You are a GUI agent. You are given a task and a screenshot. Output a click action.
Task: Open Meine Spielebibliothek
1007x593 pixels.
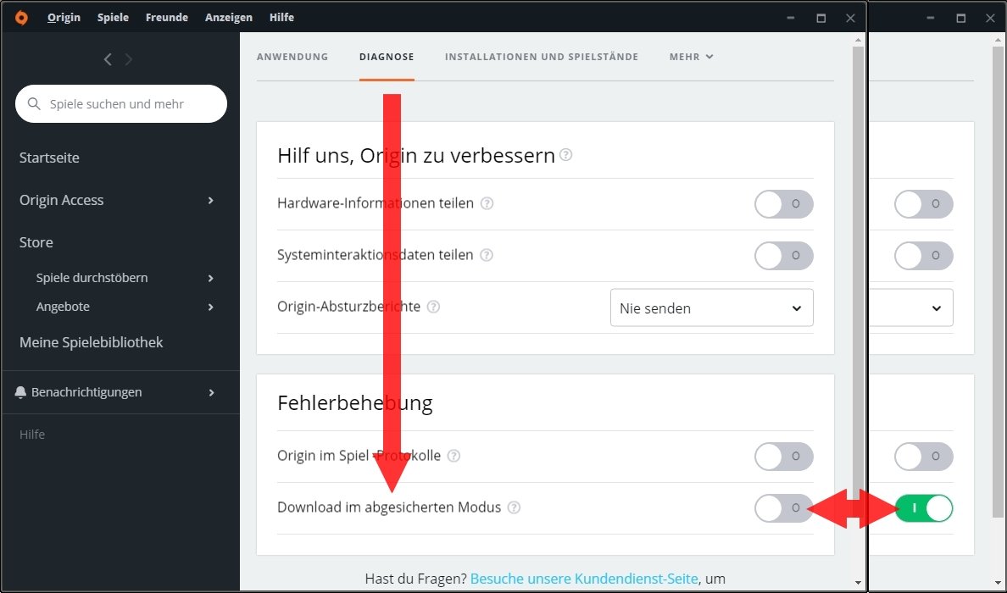(92, 343)
